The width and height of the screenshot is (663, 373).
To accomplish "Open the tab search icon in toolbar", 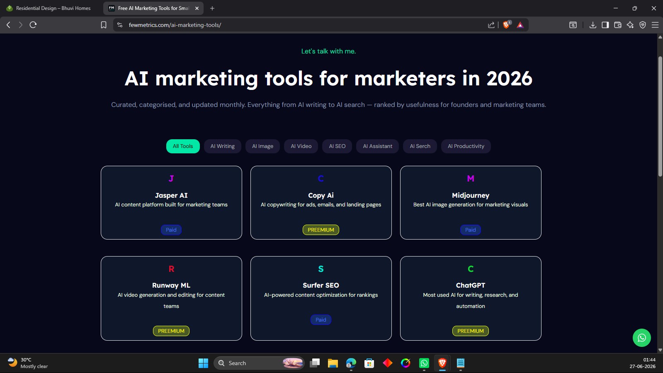I will pyautogui.click(x=573, y=25).
